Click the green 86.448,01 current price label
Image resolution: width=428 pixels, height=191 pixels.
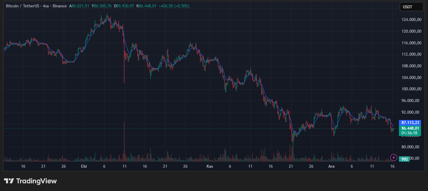411,128
